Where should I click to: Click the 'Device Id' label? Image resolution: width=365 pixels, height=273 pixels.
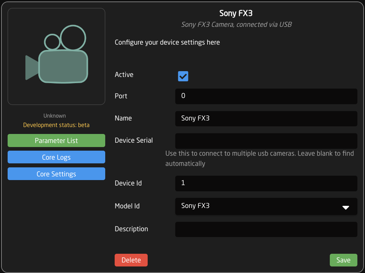coord(128,183)
